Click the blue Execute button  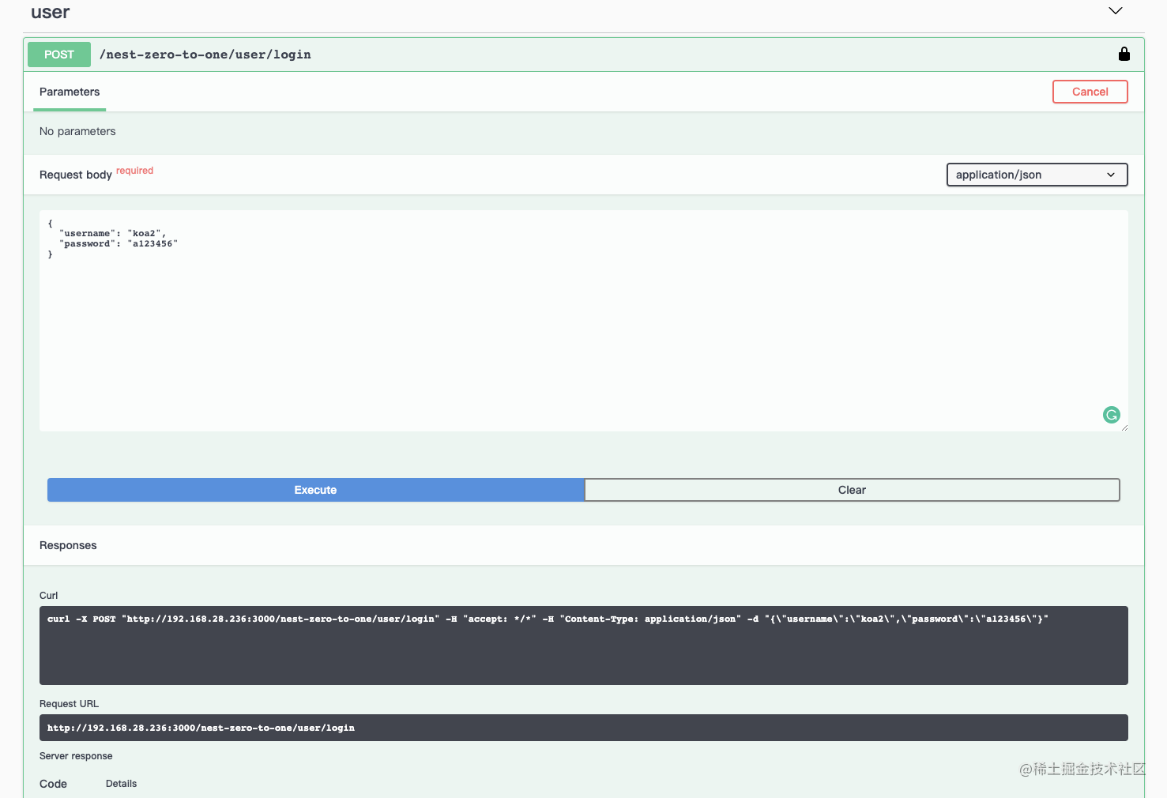click(x=315, y=490)
